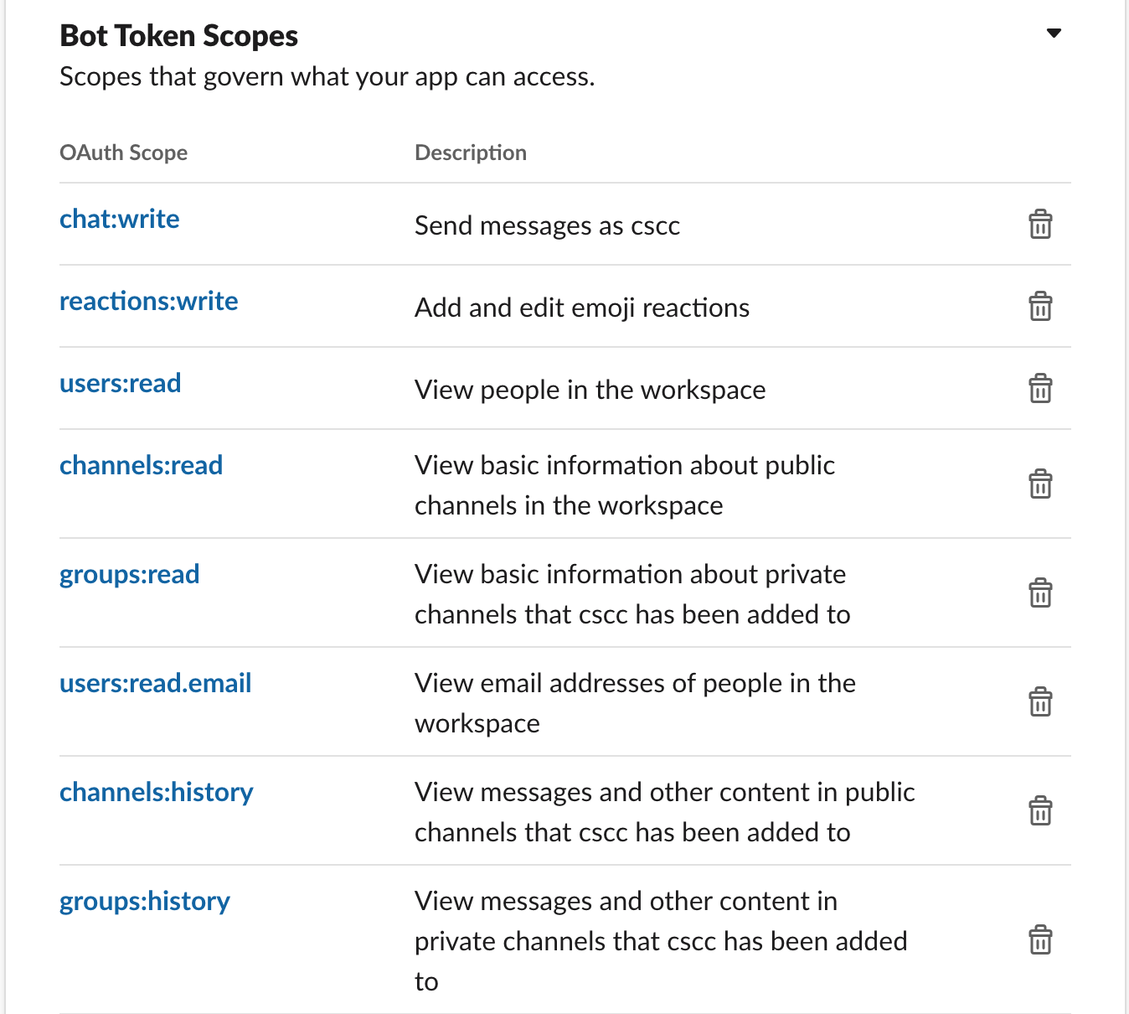Collapse the Bot Token Scopes section
The width and height of the screenshot is (1129, 1014).
[1054, 34]
